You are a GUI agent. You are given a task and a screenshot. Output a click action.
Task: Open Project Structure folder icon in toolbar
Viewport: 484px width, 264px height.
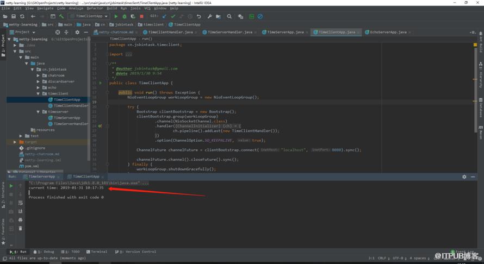coord(218,16)
